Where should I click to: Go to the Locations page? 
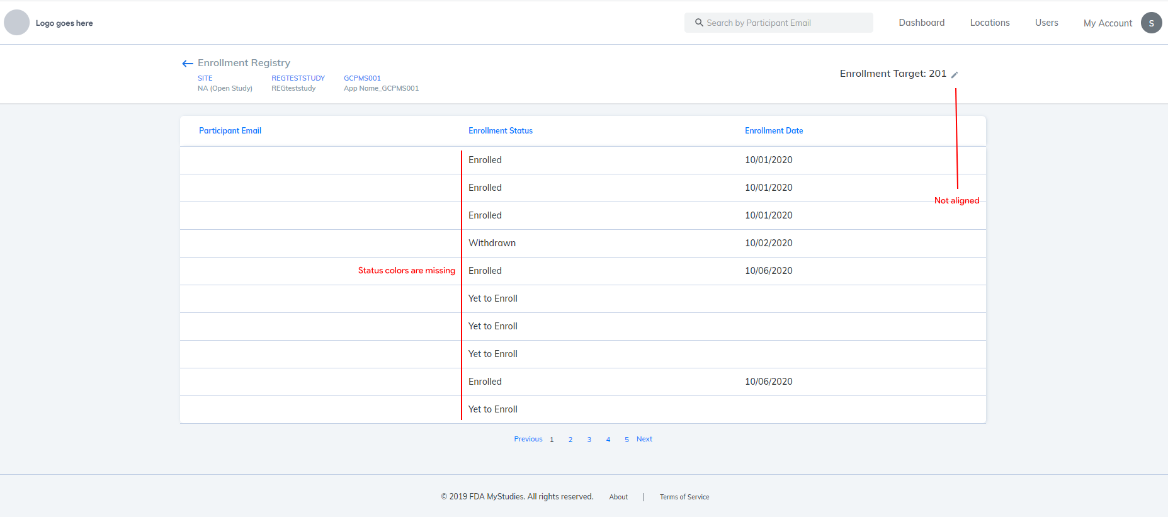(990, 23)
